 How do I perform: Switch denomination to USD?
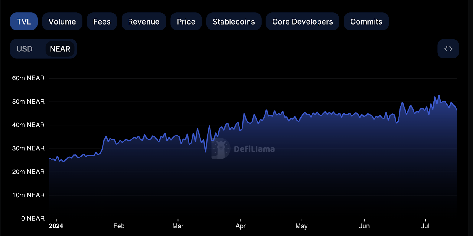25,49
